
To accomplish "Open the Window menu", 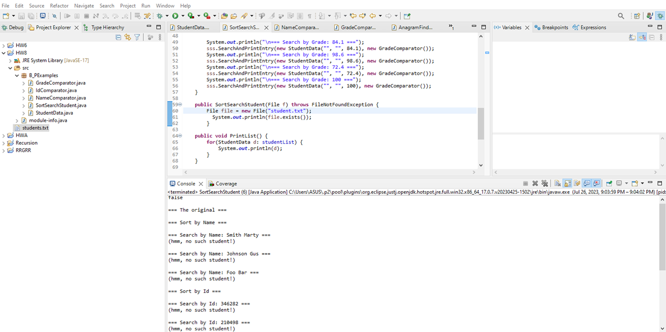I will point(165,5).
